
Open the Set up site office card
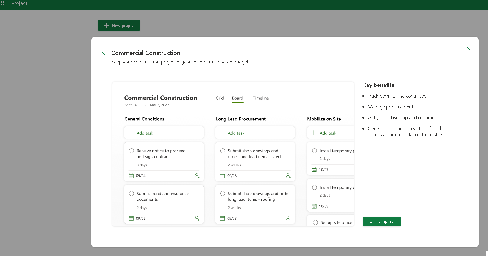[330, 221]
